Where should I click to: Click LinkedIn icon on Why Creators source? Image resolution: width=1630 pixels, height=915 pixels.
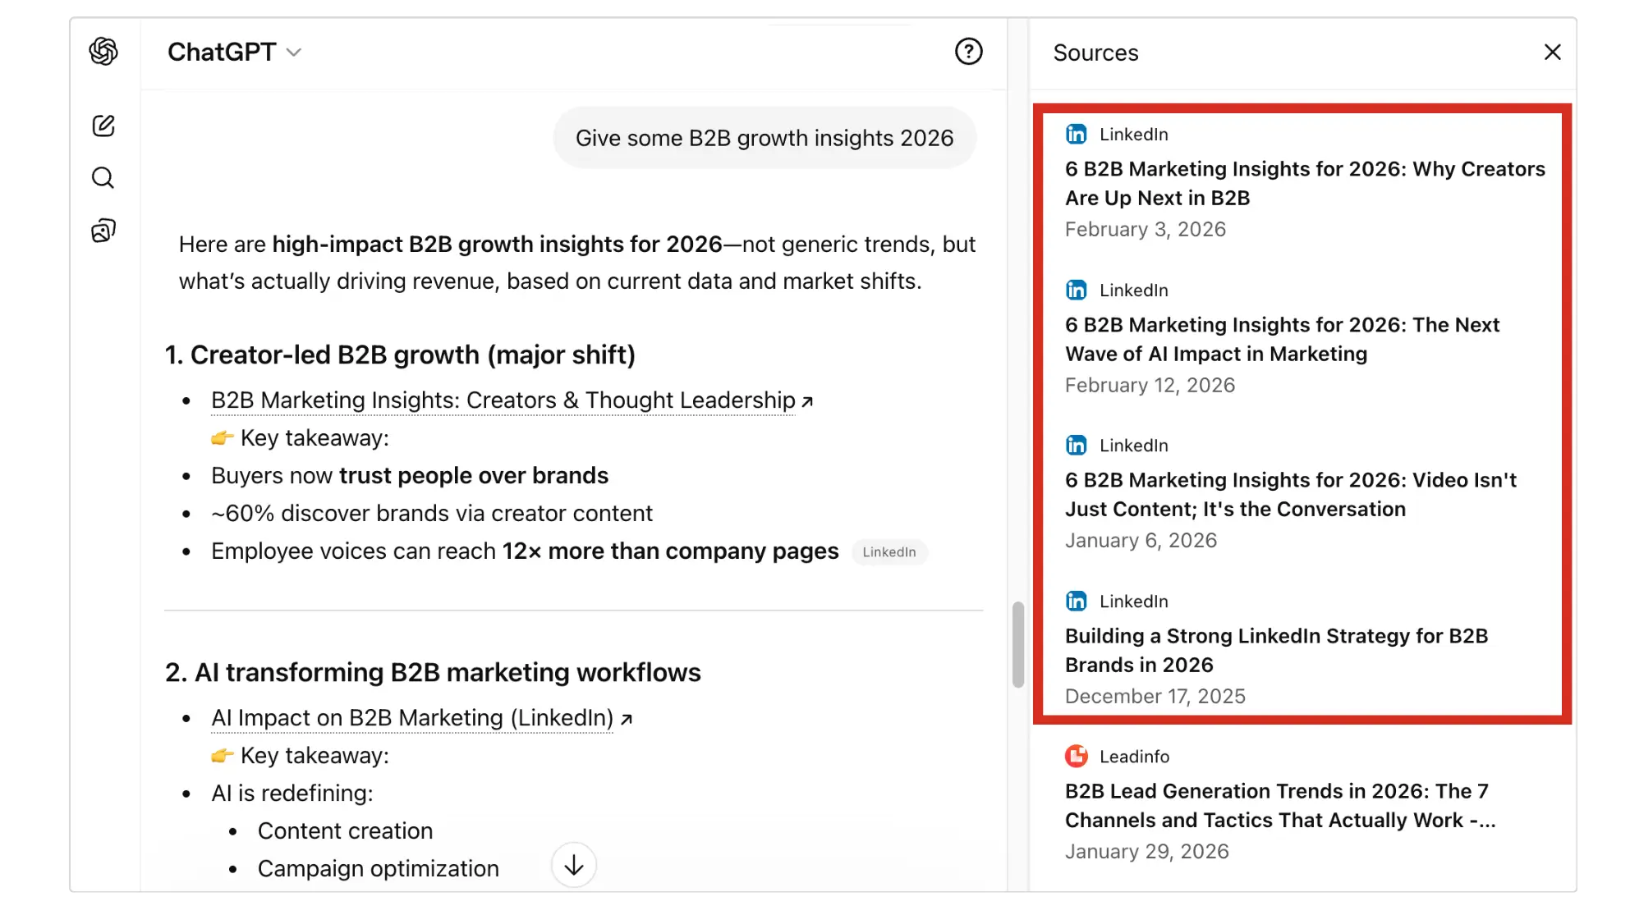(x=1076, y=134)
